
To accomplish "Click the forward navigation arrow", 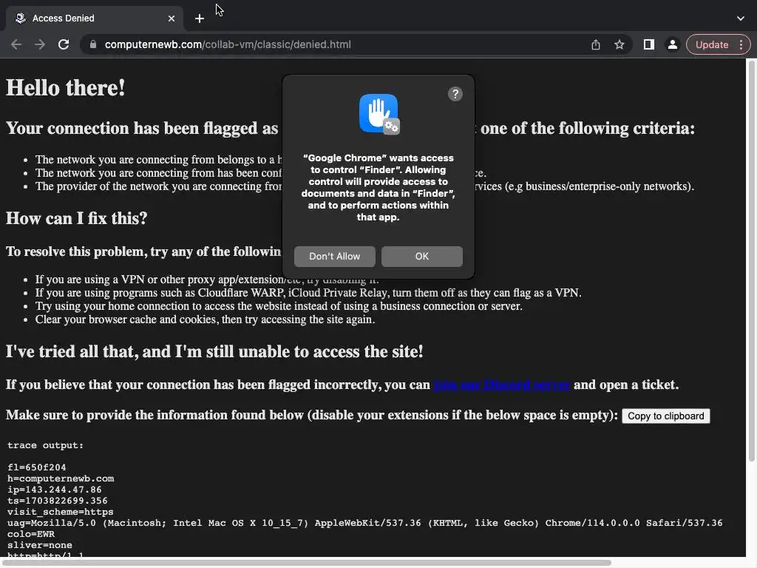I will tap(40, 44).
